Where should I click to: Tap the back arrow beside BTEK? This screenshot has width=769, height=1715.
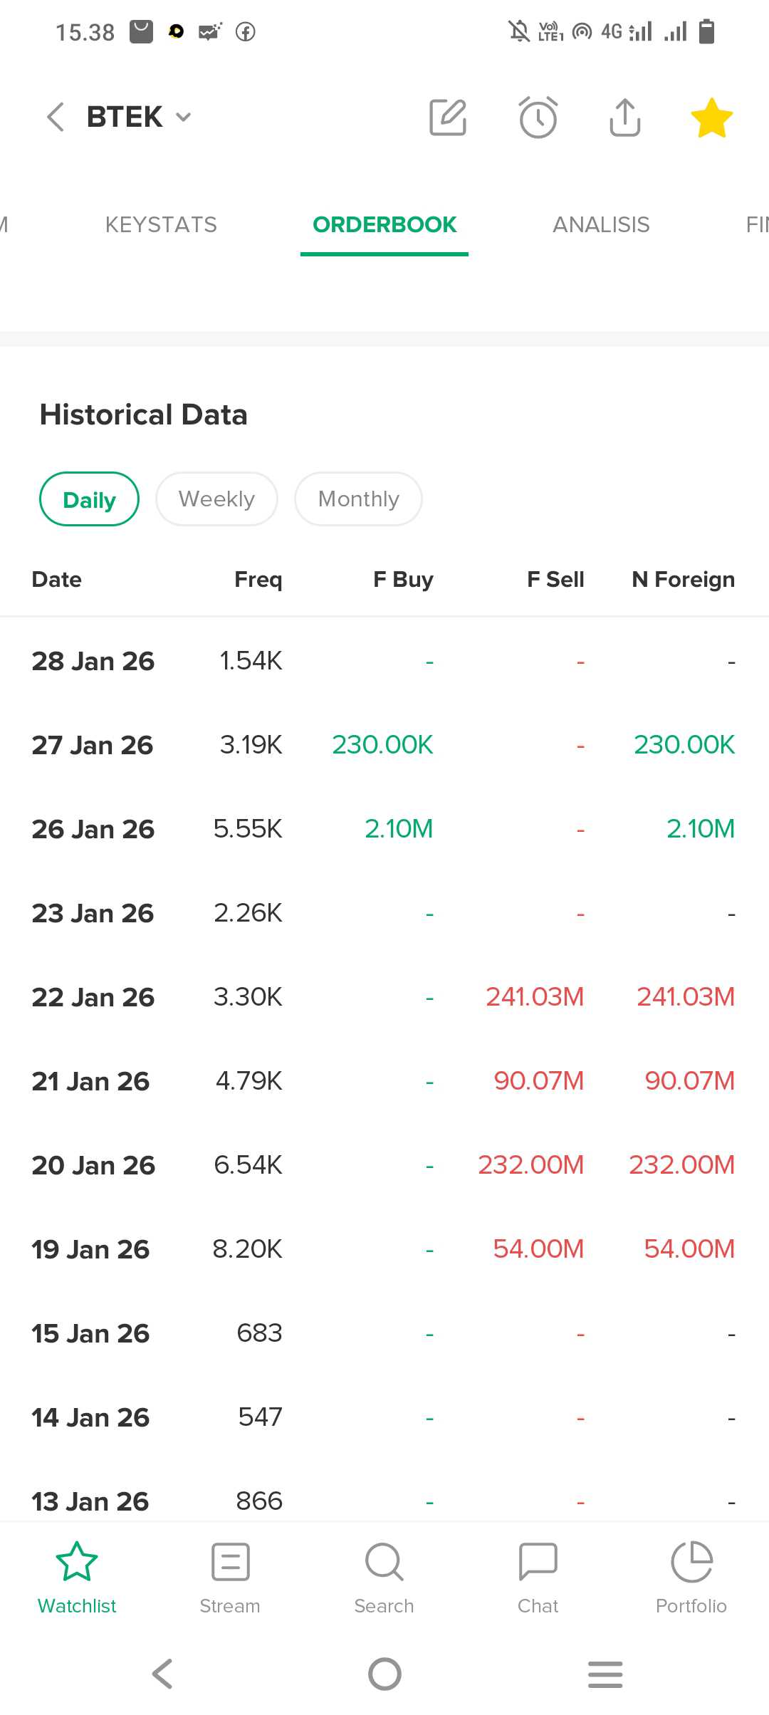pyautogui.click(x=56, y=117)
